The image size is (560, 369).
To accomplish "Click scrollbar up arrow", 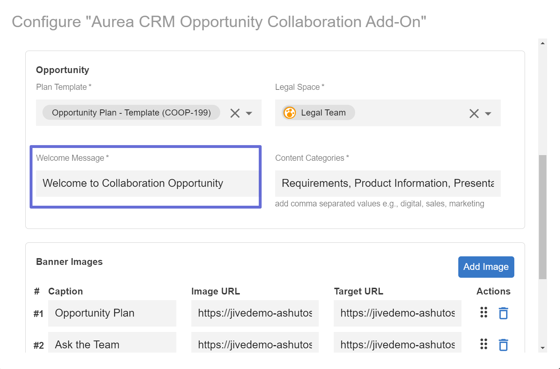I will pos(543,43).
